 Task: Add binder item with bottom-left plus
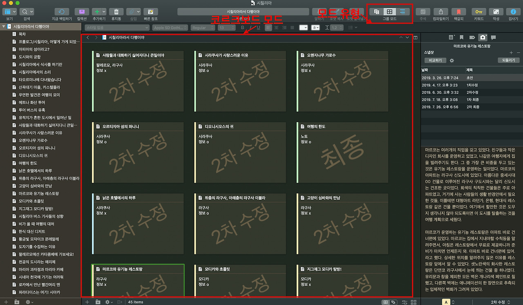[x=6, y=302]
